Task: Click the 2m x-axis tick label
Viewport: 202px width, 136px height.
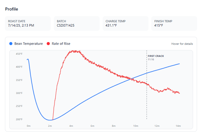Action: (x=50, y=126)
